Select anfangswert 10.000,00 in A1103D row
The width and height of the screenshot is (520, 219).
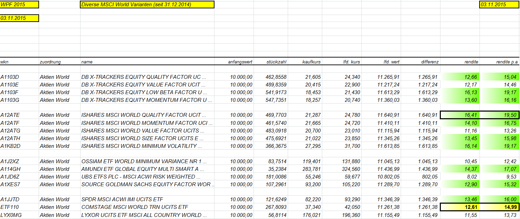click(x=234, y=77)
